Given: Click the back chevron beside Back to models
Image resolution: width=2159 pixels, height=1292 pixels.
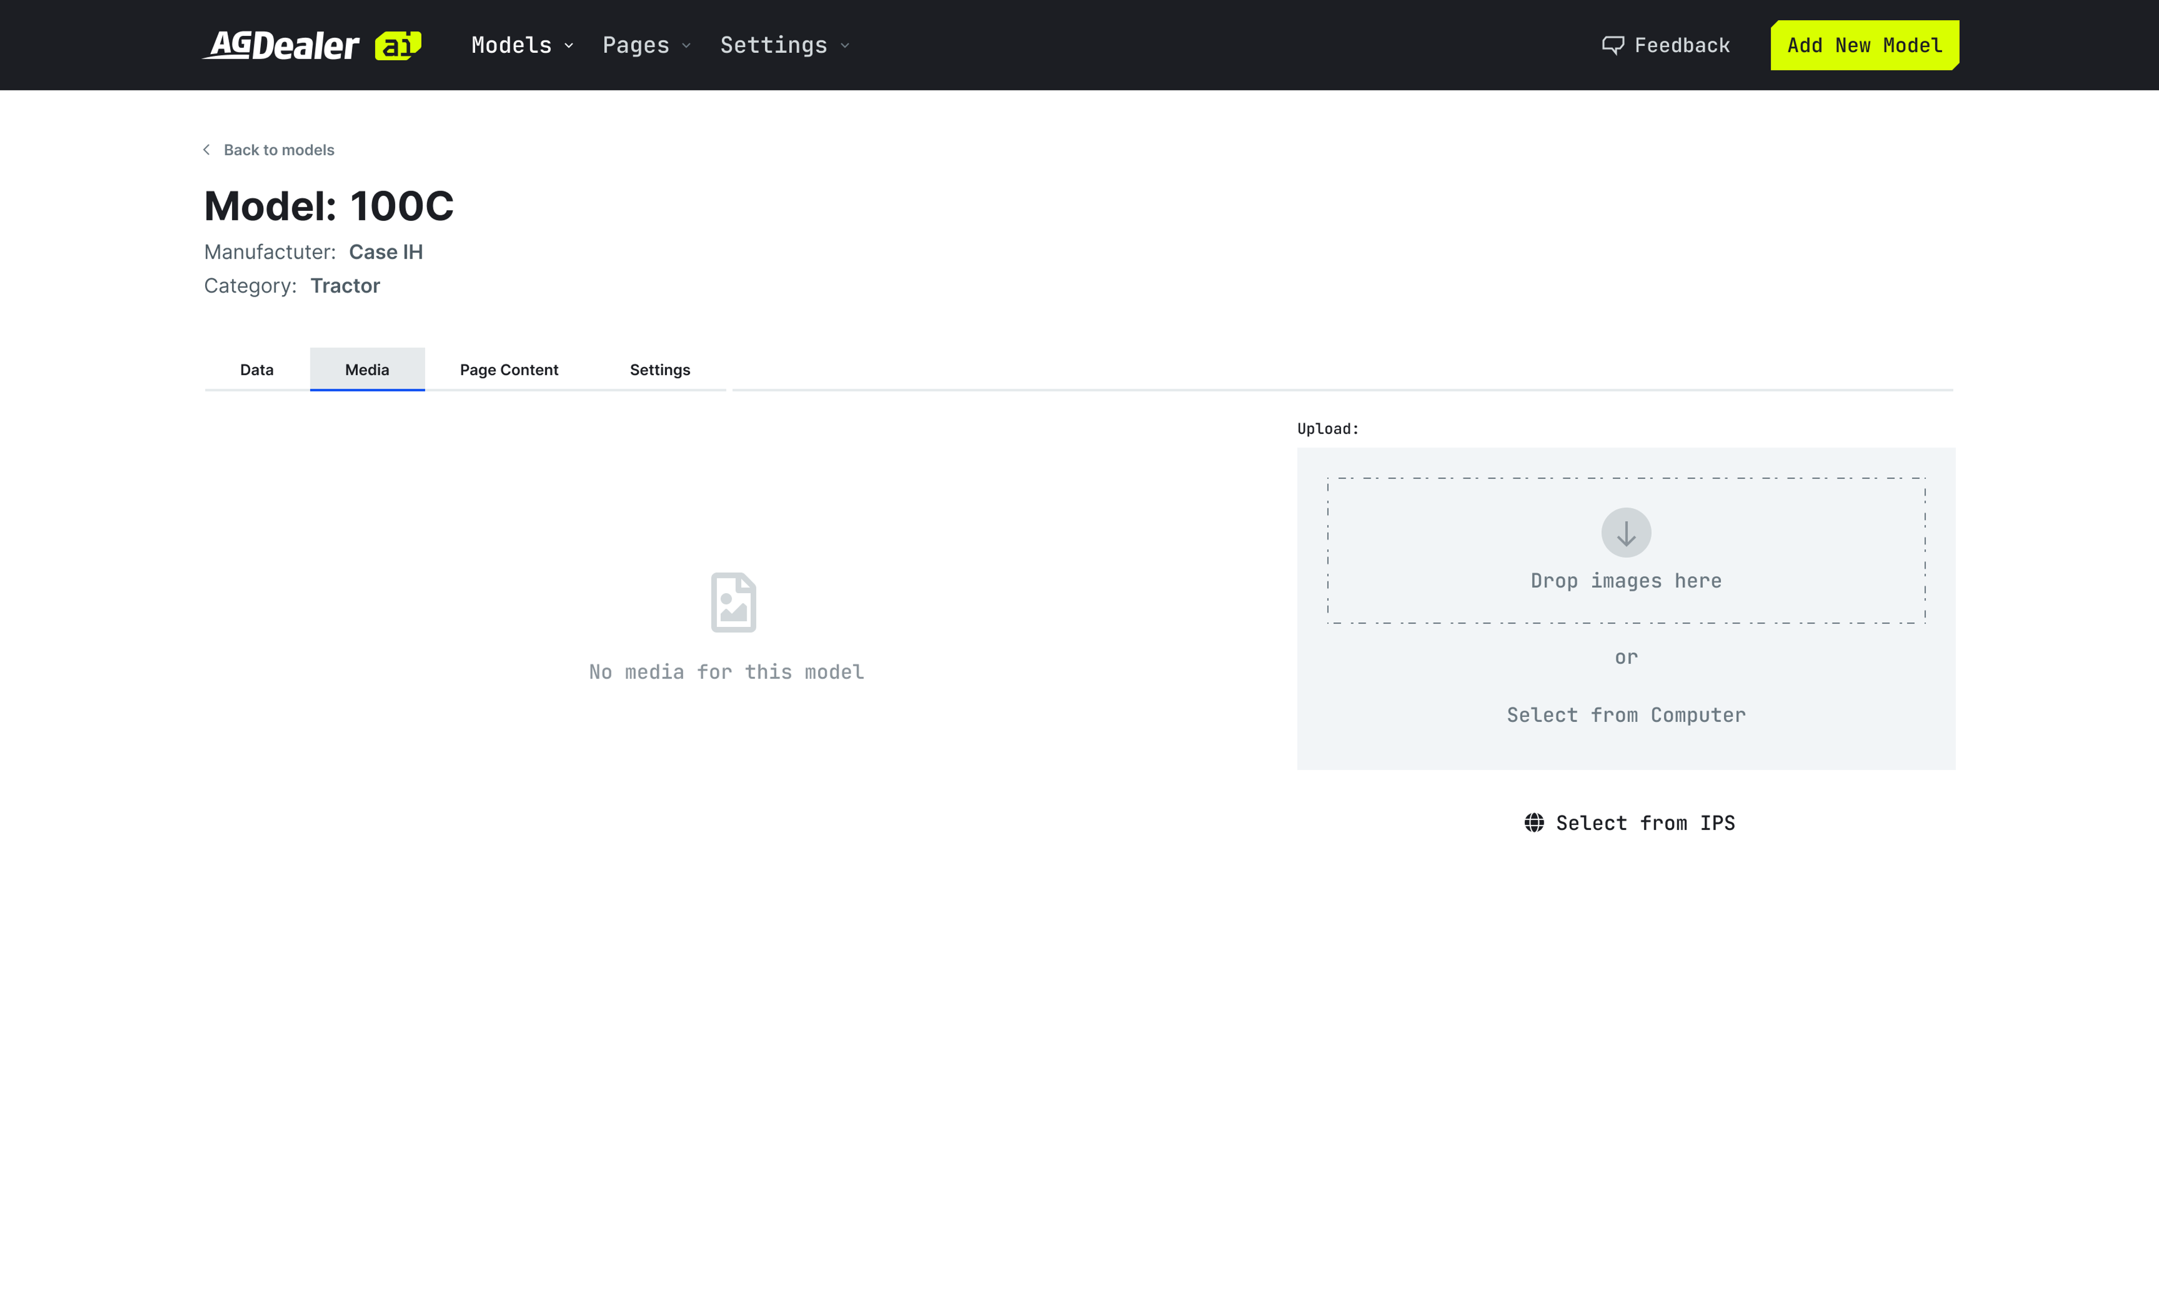Looking at the screenshot, I should 207,150.
